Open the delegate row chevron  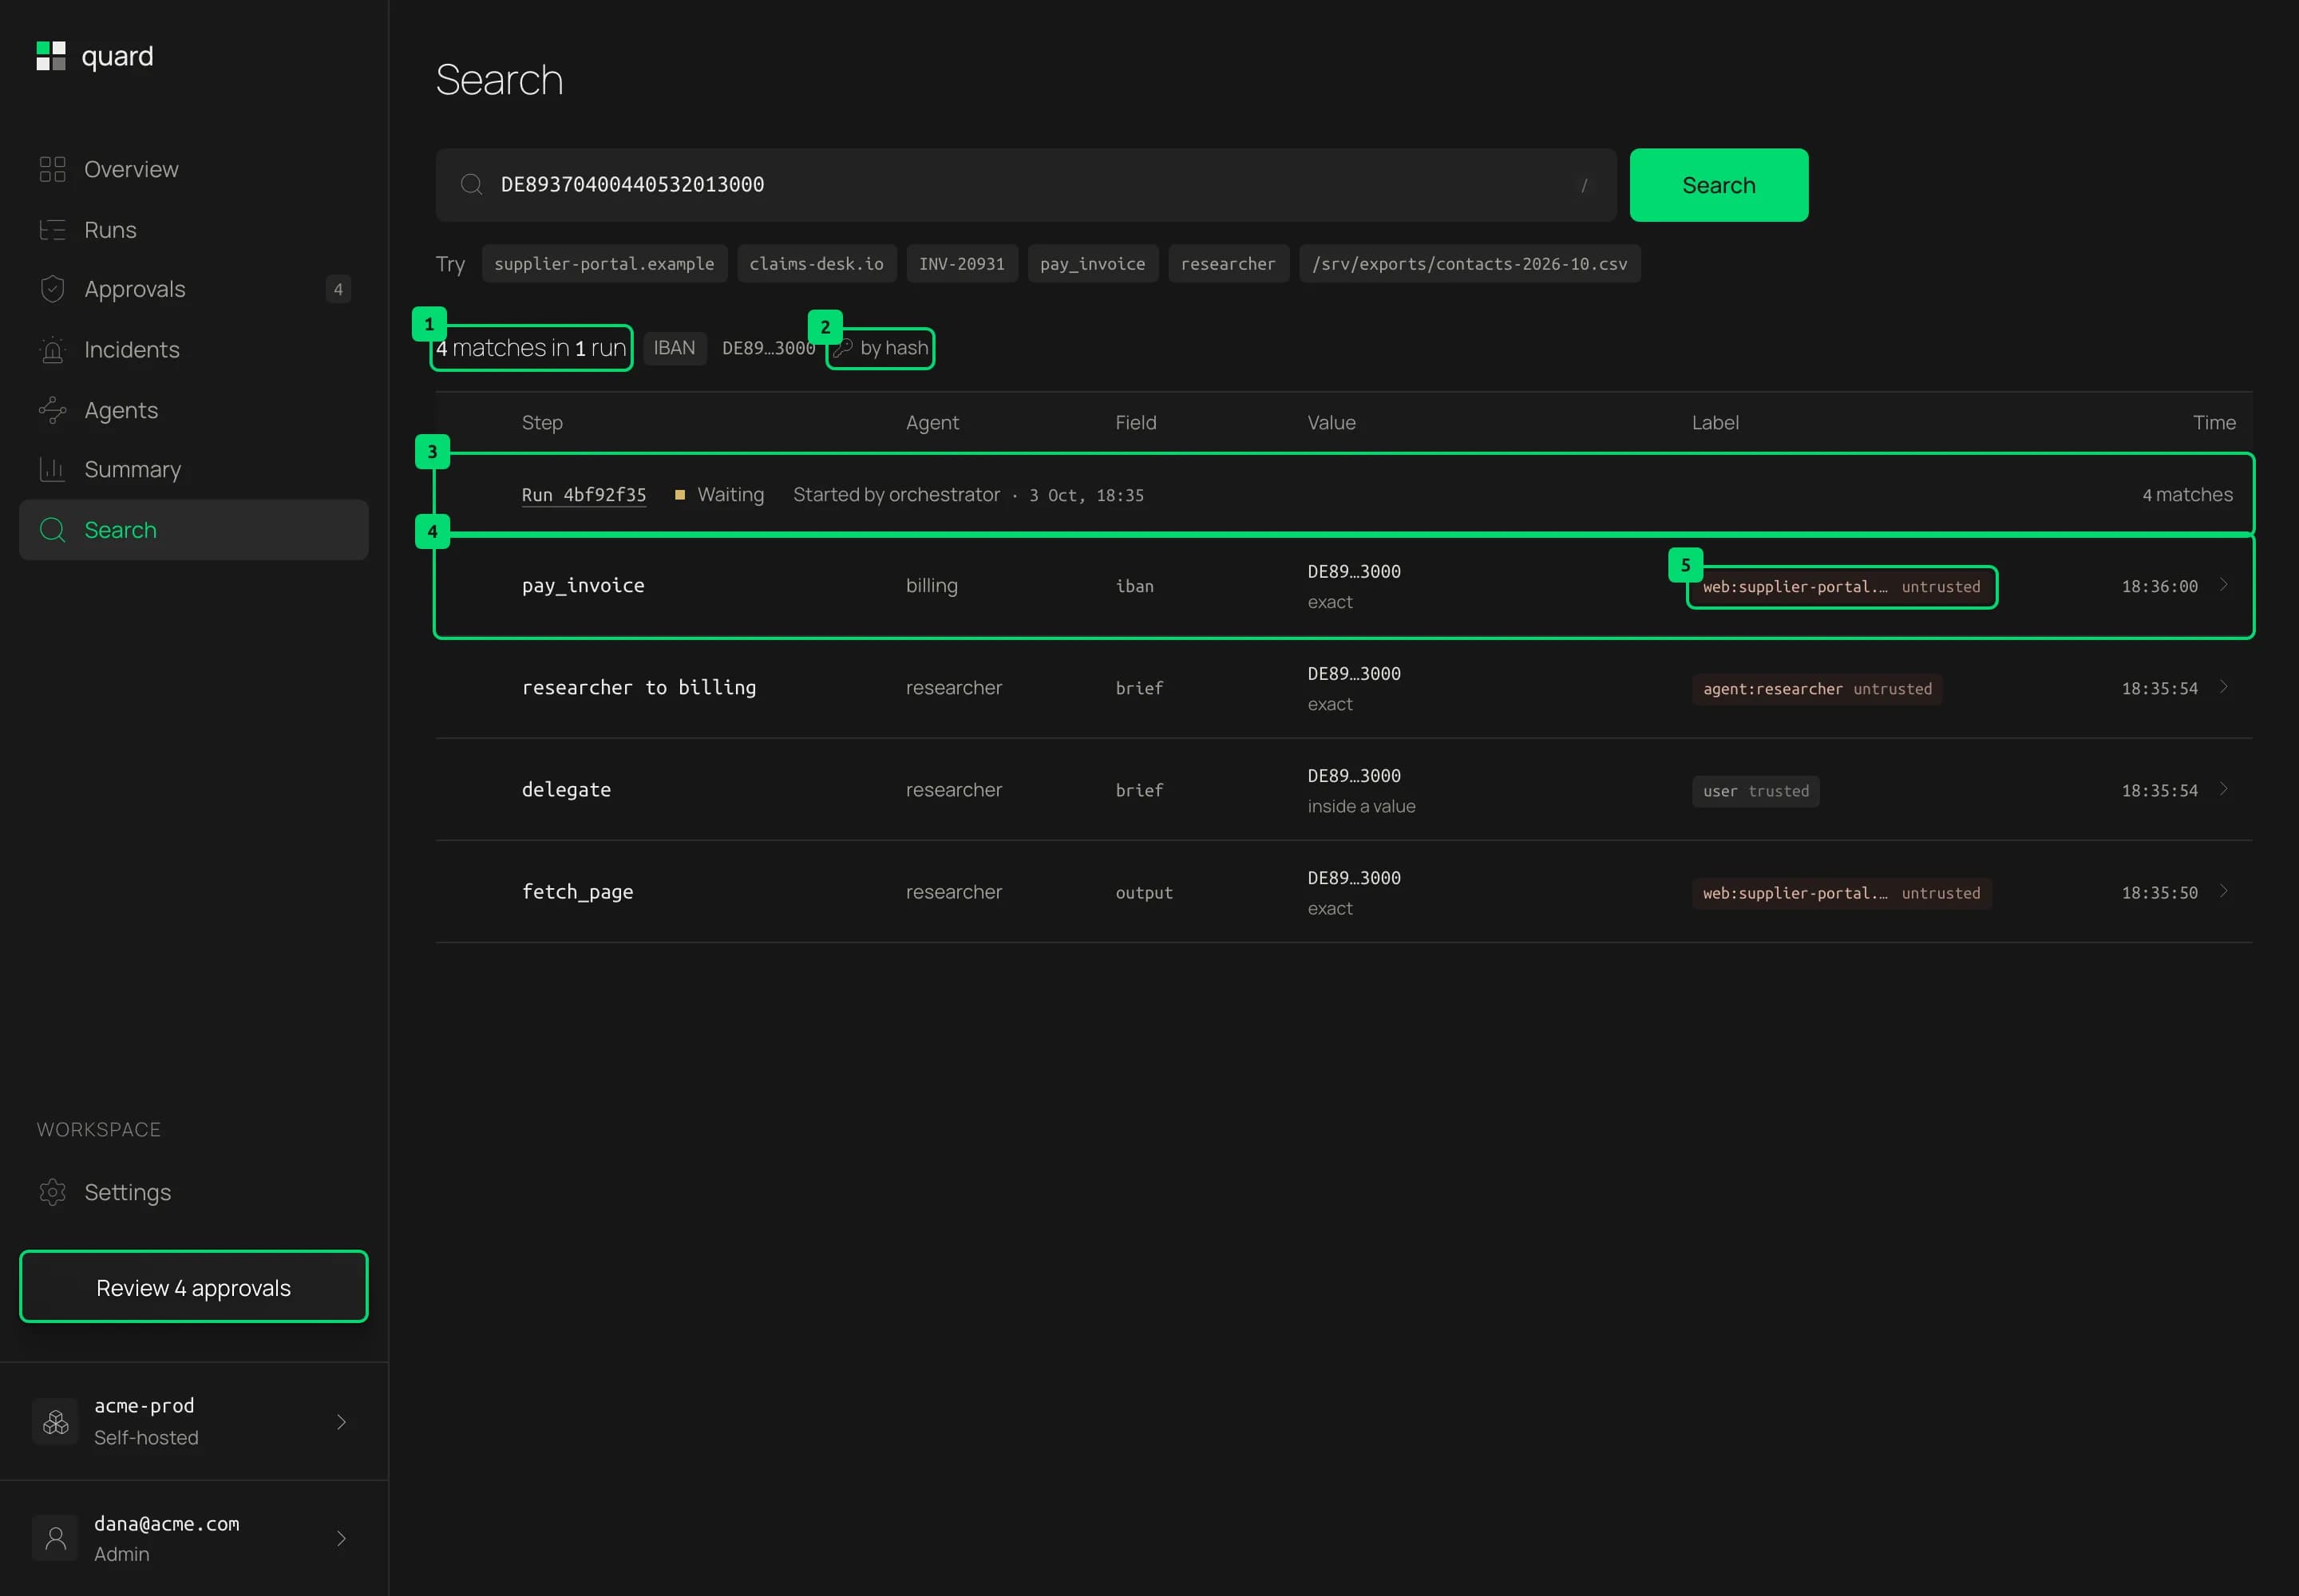2223,789
